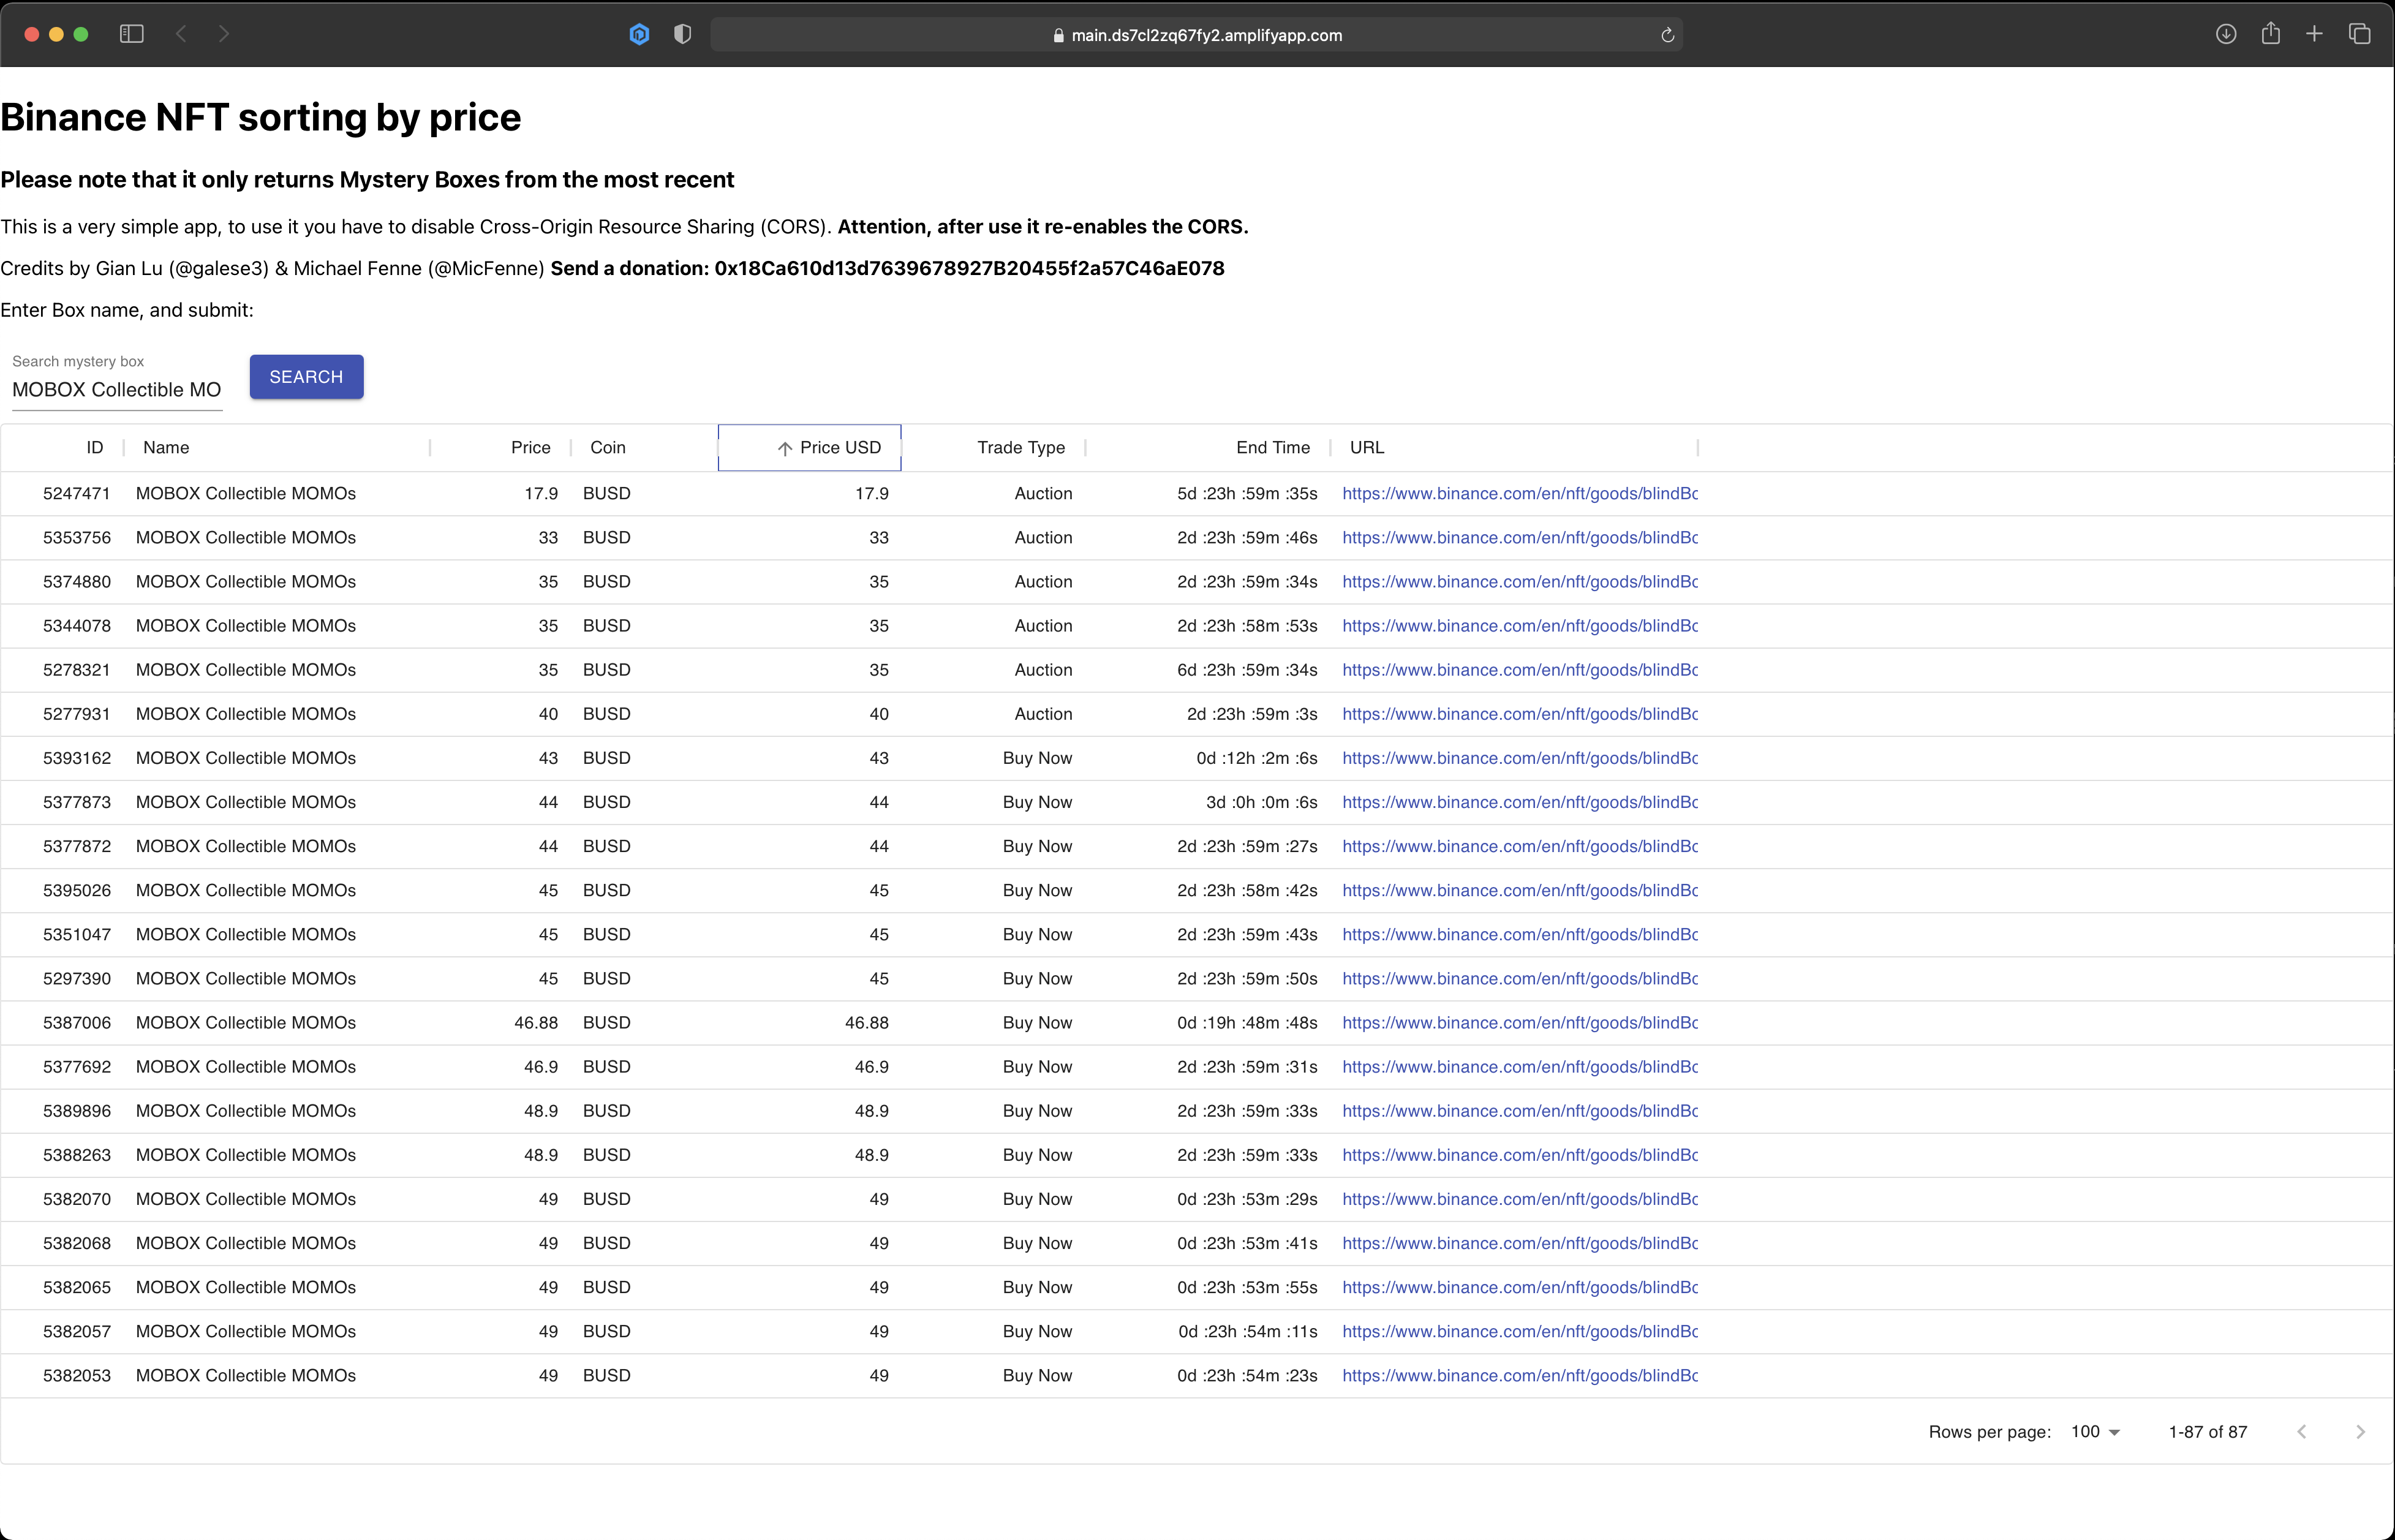Click the browser forward arrow

click(224, 34)
